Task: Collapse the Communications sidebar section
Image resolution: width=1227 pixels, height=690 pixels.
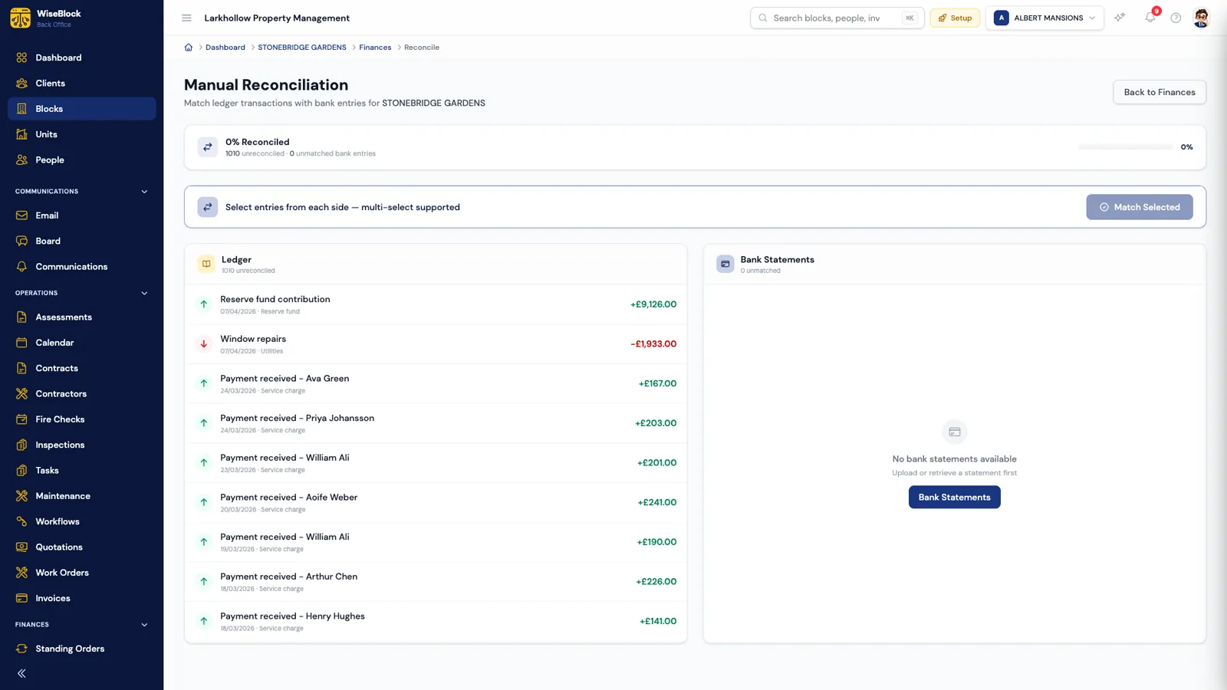Action: (x=144, y=192)
